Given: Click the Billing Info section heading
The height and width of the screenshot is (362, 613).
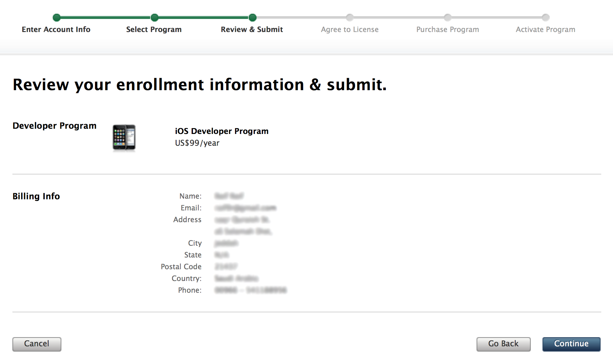Looking at the screenshot, I should click(36, 196).
